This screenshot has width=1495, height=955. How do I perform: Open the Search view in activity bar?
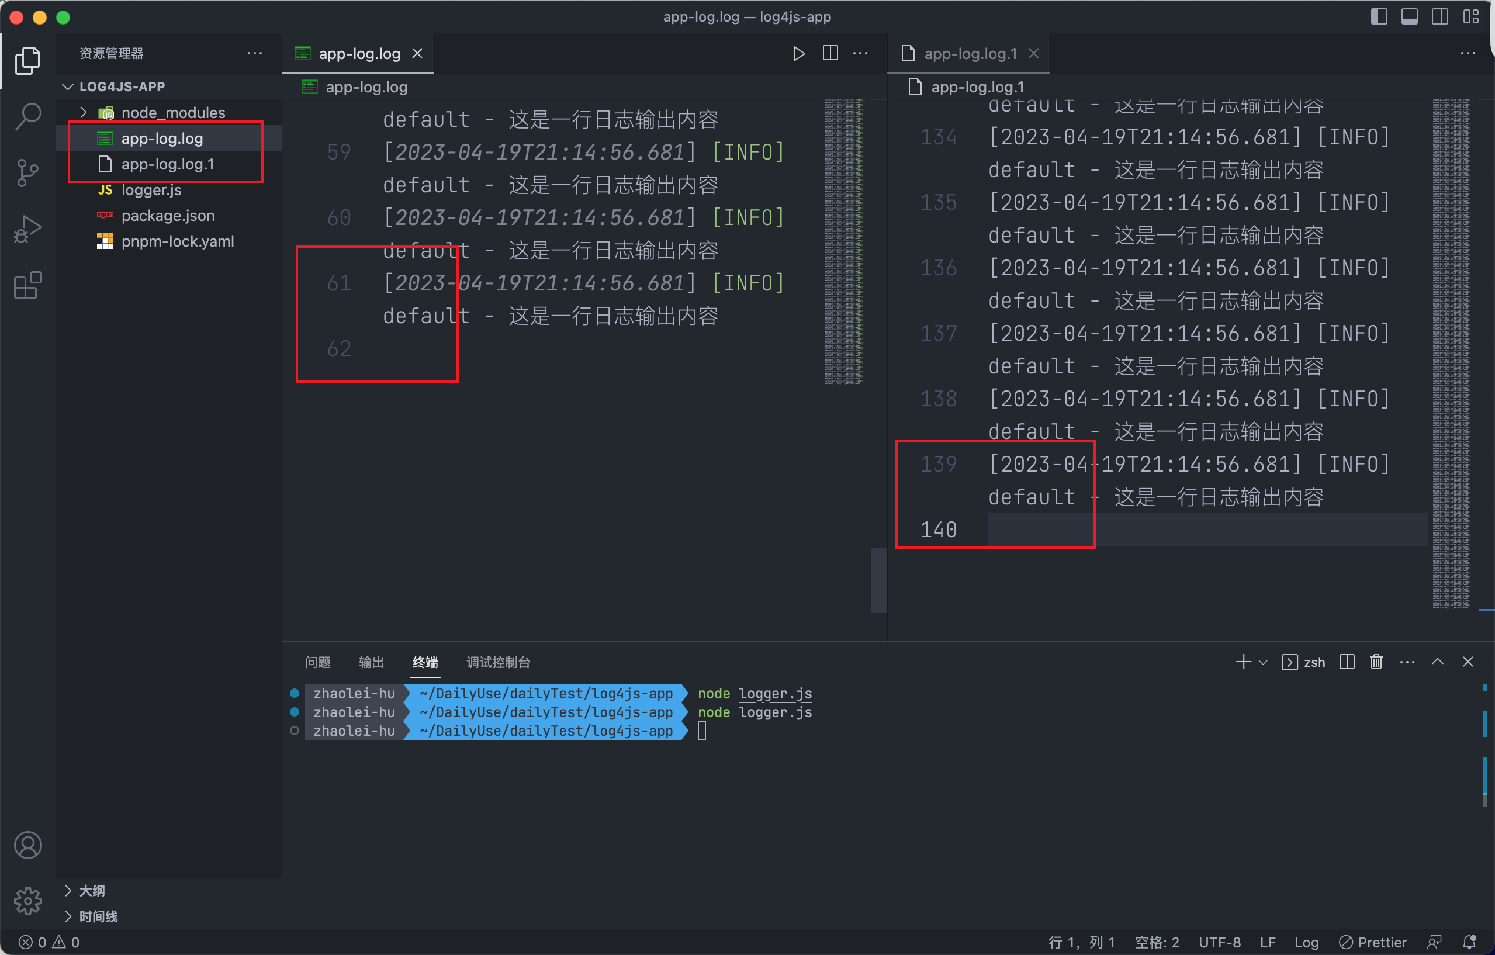point(28,116)
